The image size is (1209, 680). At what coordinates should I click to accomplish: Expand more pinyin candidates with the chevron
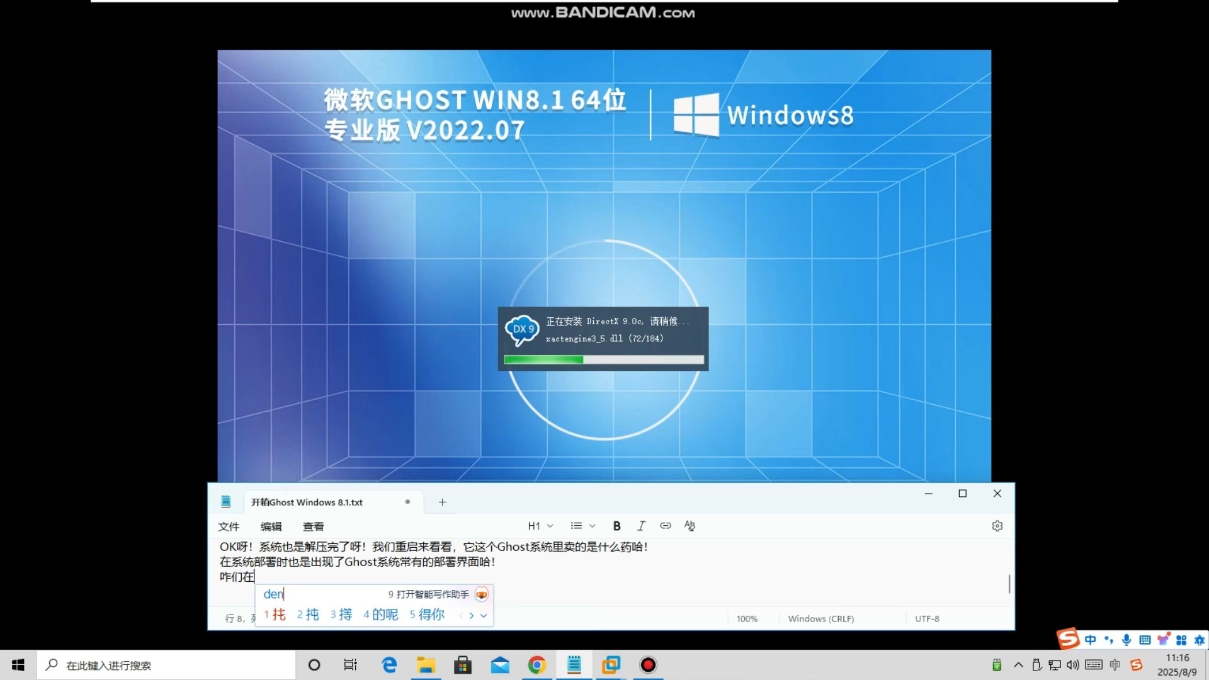pos(484,616)
